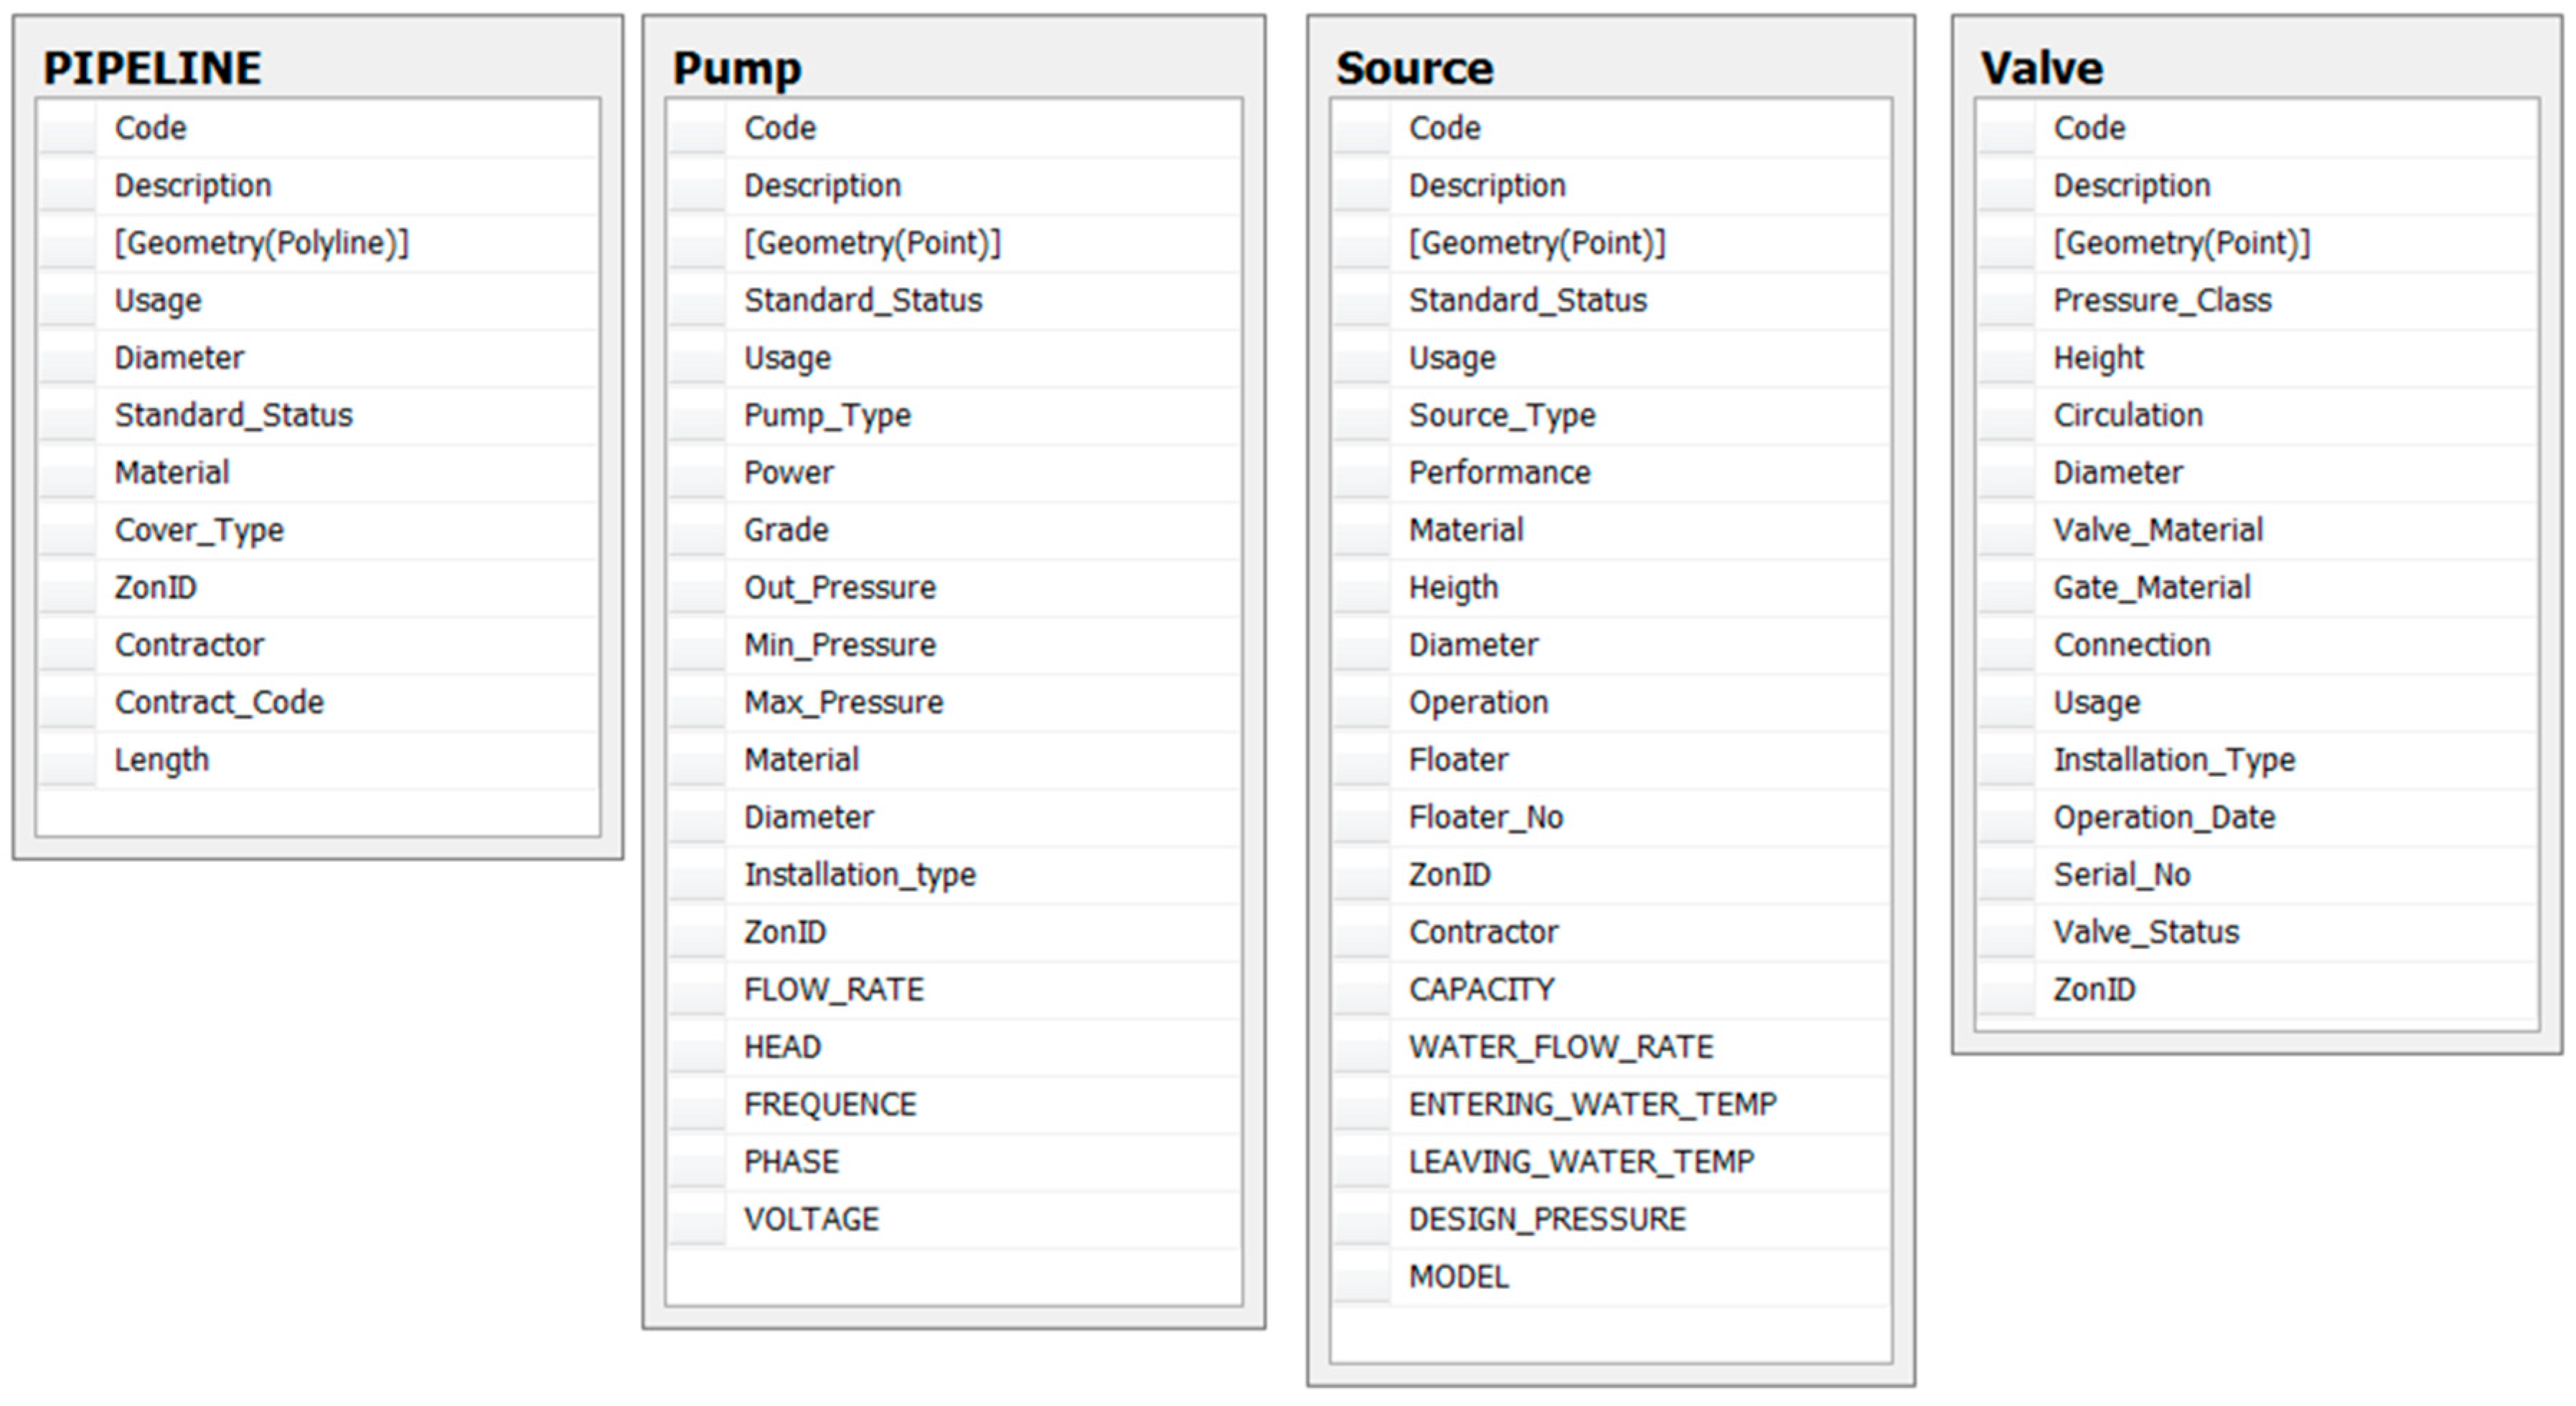Click the ENTERING_WATER_TEMP column
This screenshot has width=2576, height=1406.
(x=1592, y=1104)
